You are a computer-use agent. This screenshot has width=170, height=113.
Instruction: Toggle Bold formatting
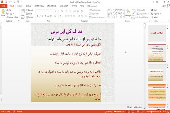click(x=37, y=16)
